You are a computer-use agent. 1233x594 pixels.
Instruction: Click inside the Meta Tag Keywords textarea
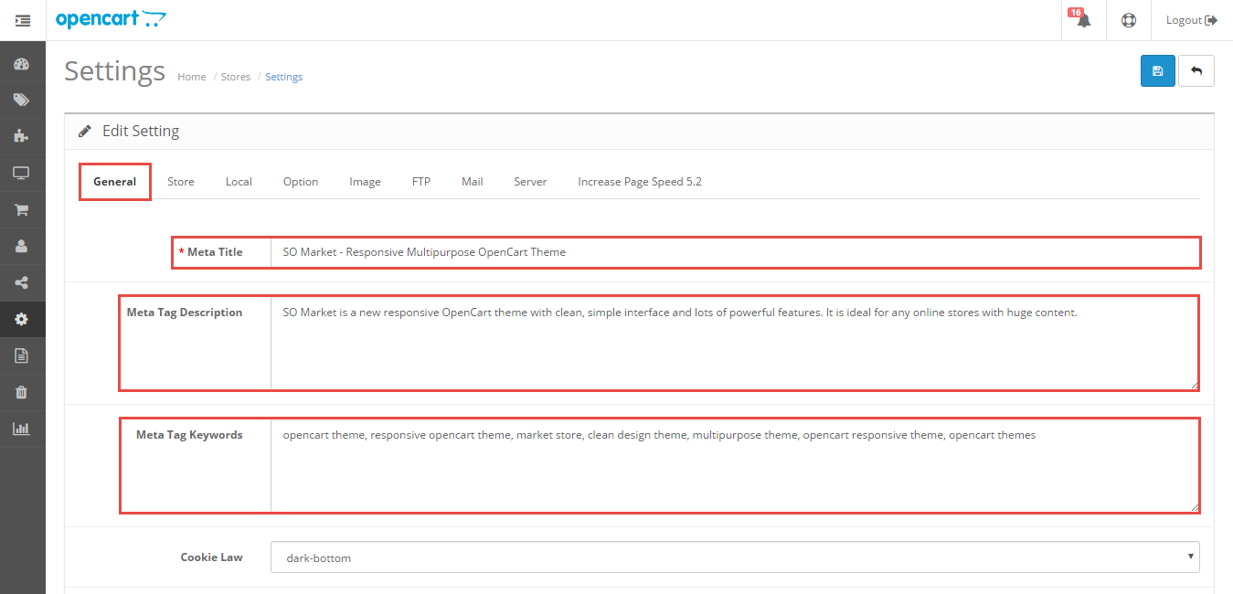(735, 465)
